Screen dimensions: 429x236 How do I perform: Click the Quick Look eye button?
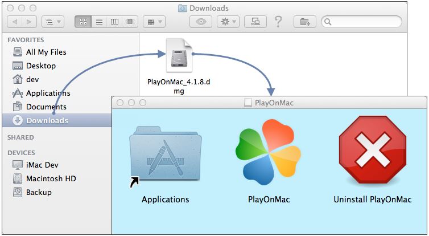click(201, 22)
